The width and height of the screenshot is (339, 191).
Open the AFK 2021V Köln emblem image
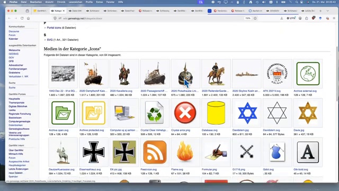click(277, 74)
